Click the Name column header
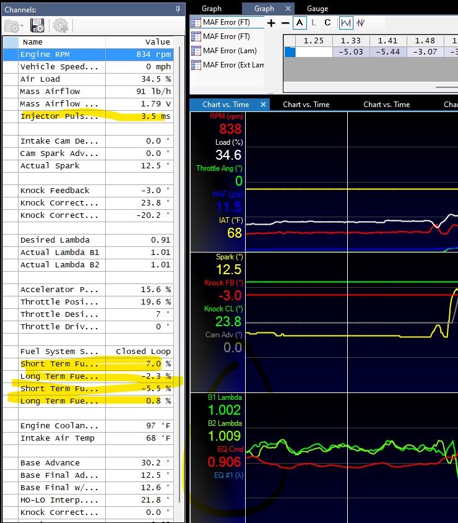 [62, 42]
